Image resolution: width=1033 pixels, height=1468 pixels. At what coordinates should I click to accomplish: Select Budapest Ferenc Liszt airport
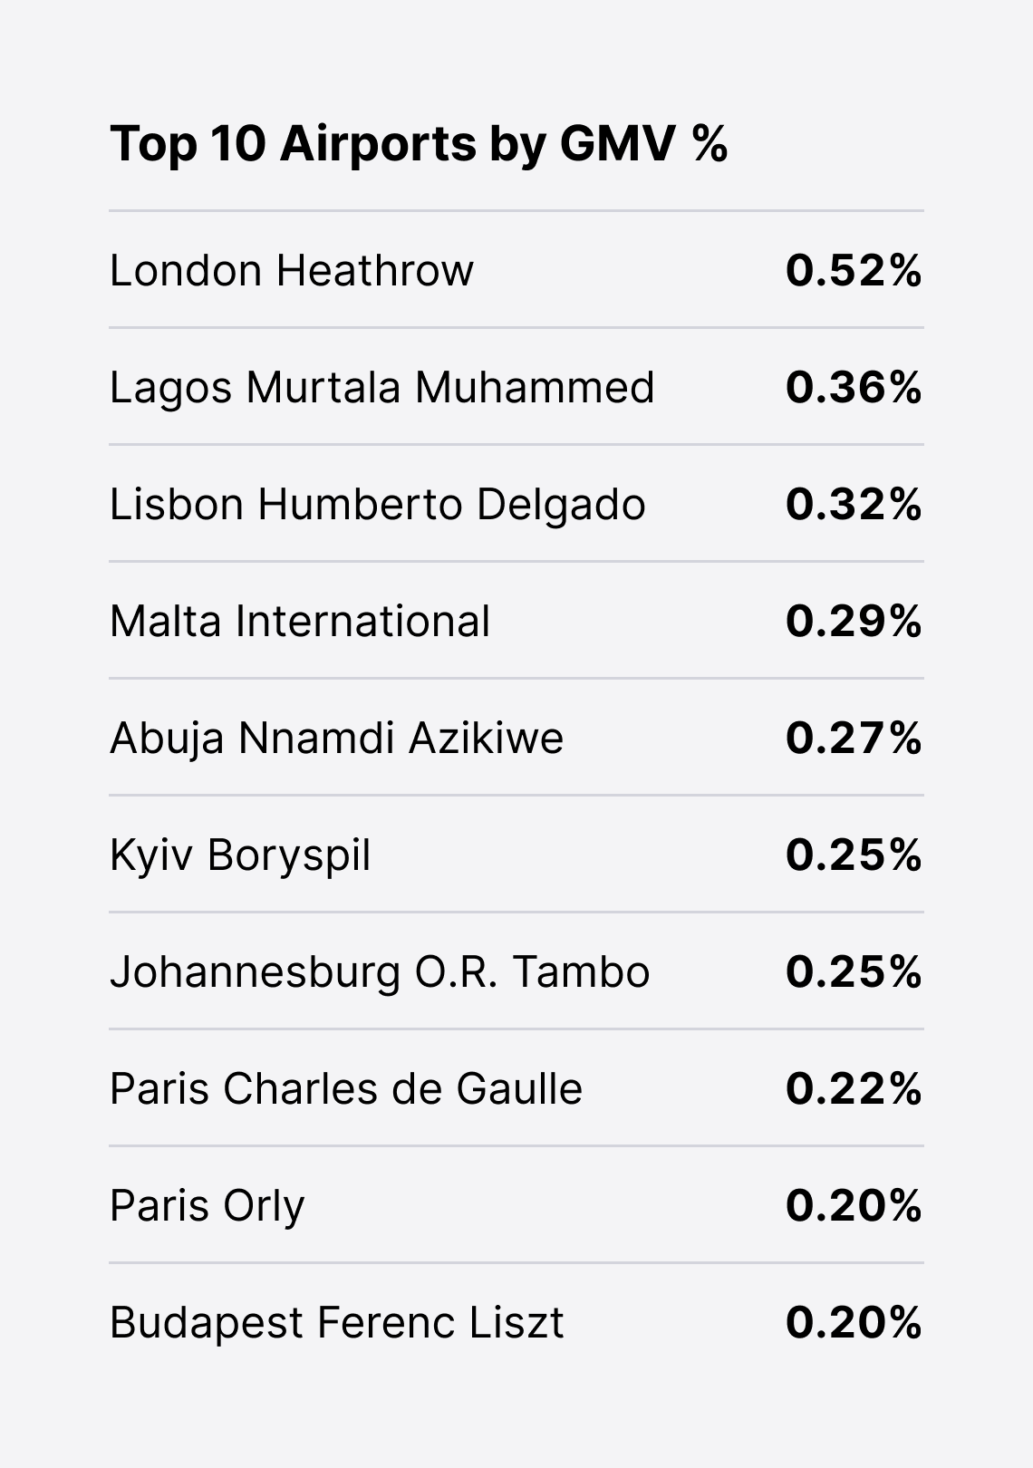point(337,1323)
